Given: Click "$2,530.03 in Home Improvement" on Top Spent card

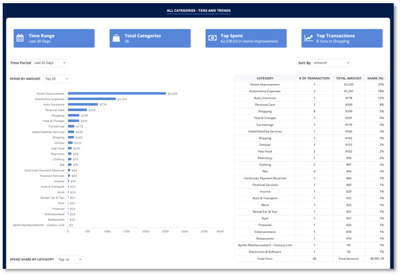Looking at the screenshot, I should (x=249, y=41).
